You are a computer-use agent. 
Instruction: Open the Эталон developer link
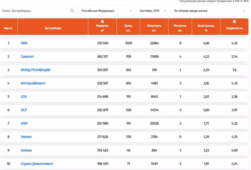(x=26, y=137)
